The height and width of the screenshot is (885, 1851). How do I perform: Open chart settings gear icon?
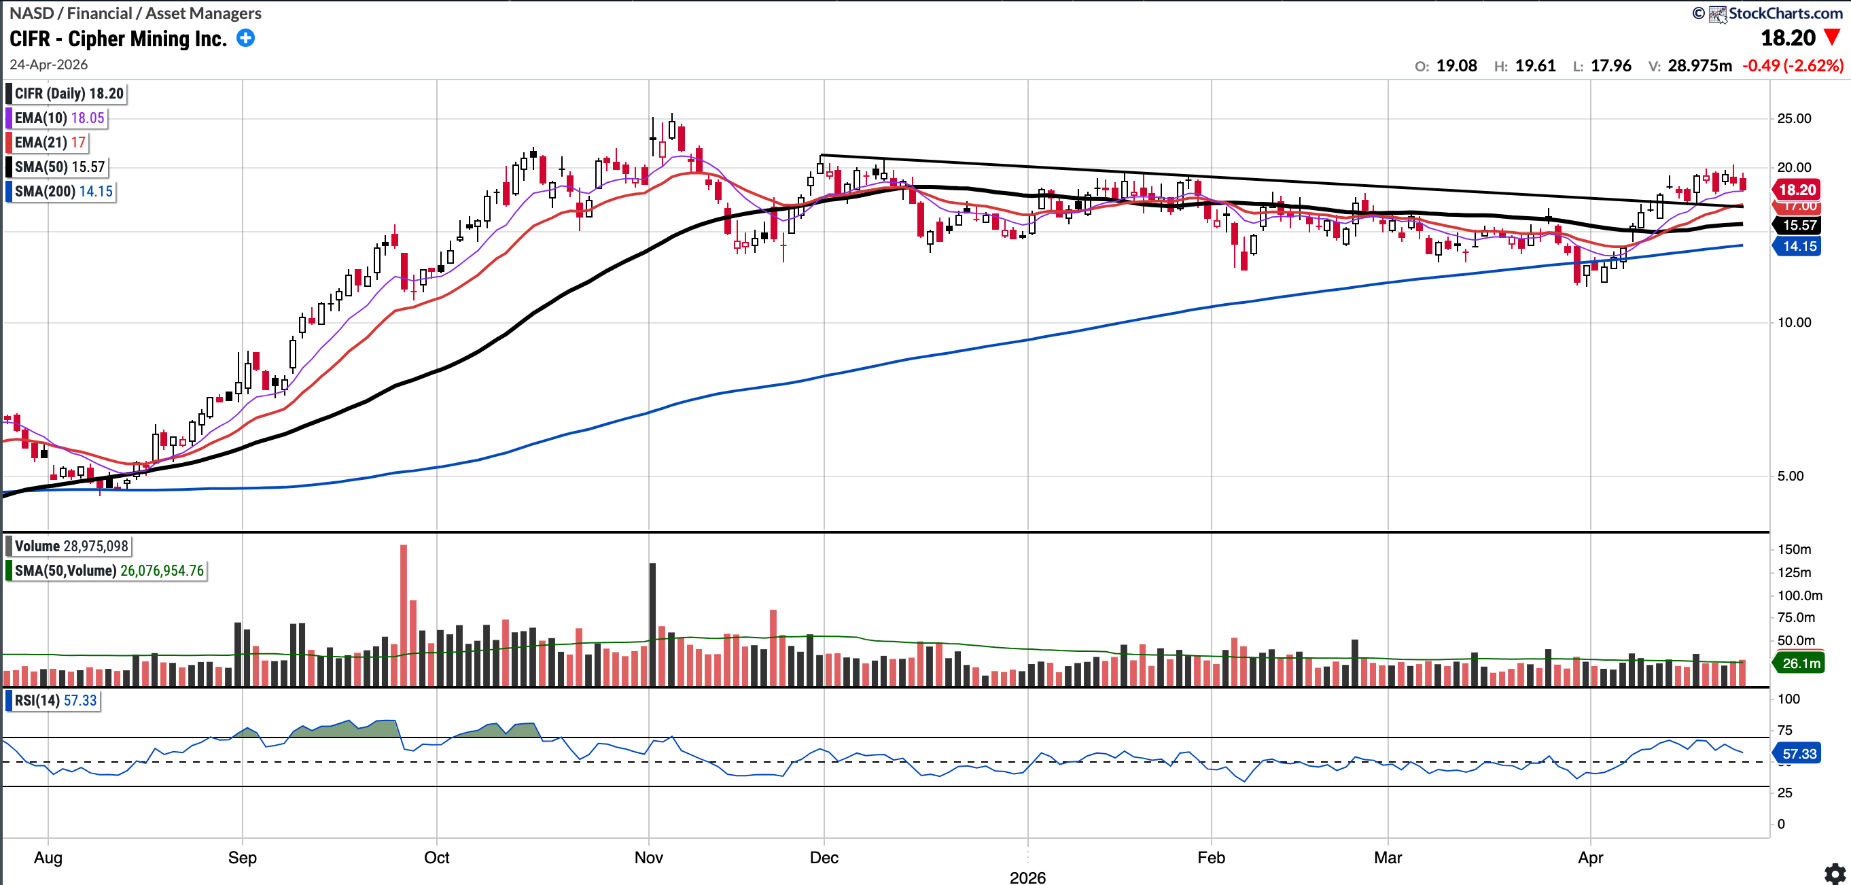pyautogui.click(x=1835, y=873)
